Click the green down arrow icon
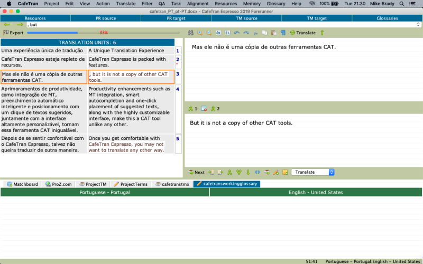The image size is (423, 264). [248, 172]
